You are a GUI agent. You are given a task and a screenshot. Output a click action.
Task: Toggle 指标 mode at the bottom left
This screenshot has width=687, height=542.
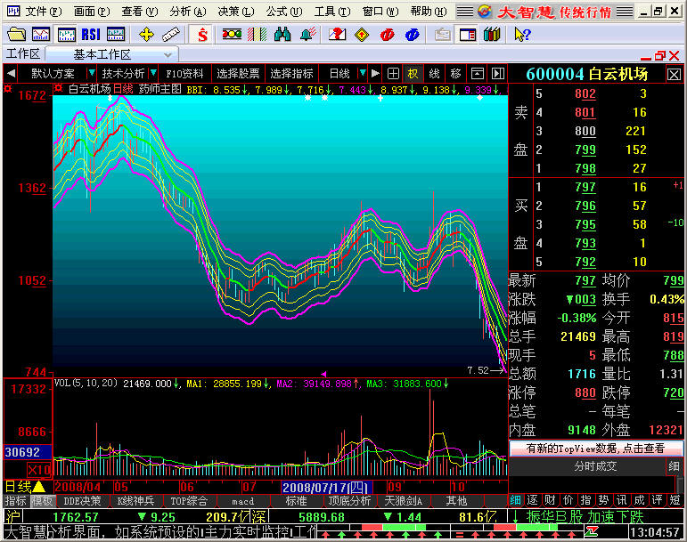[x=16, y=501]
